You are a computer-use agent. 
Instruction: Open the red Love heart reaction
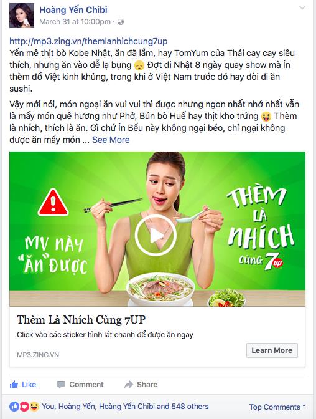(x=24, y=407)
